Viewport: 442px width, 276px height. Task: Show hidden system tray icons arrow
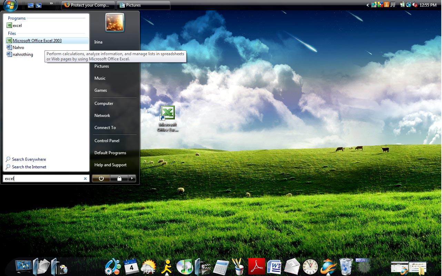click(x=368, y=5)
